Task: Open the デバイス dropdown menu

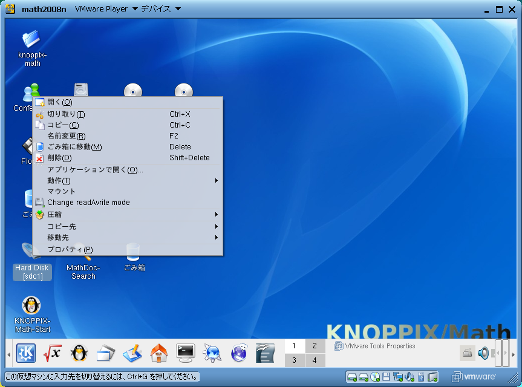Action: tap(161, 9)
